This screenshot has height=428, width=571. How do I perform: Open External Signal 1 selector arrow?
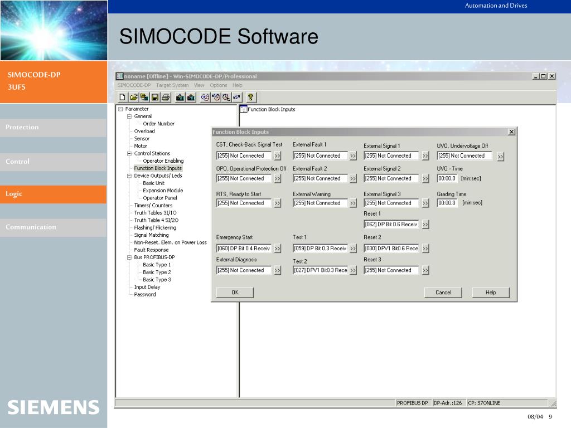425,156
